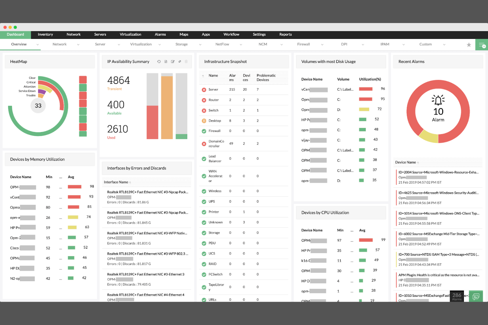Open the edit icon on IP Availability Summary

172,62
